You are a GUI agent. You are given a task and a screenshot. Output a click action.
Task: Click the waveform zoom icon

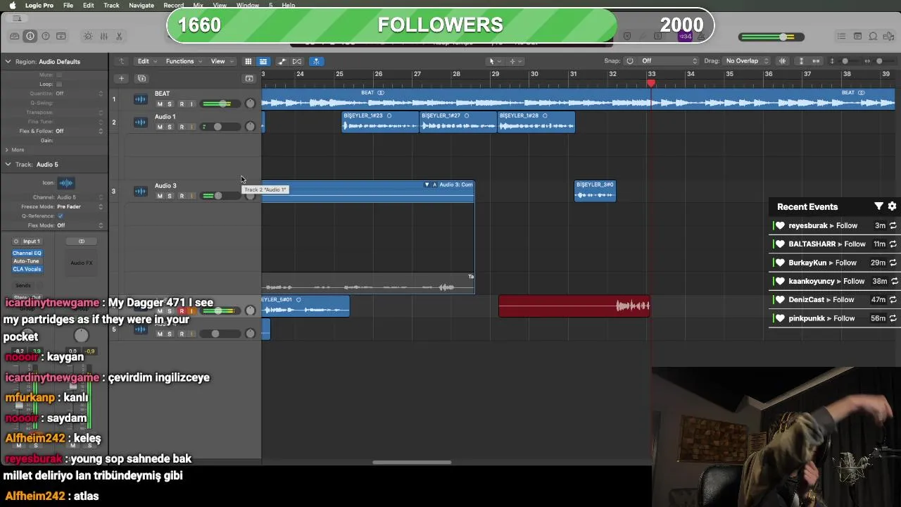click(781, 61)
